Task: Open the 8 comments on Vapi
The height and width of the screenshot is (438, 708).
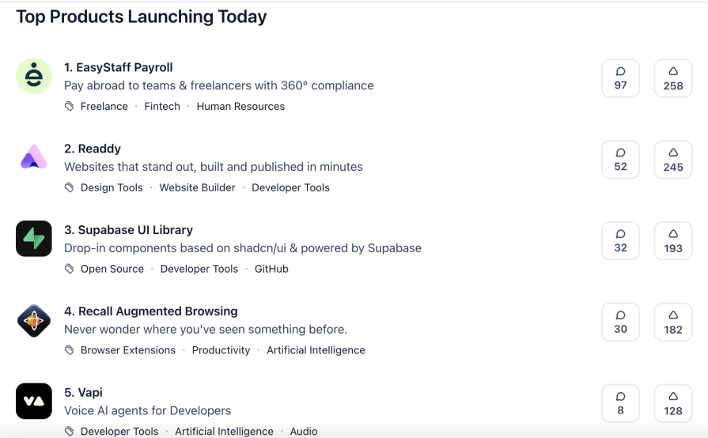Action: click(620, 403)
